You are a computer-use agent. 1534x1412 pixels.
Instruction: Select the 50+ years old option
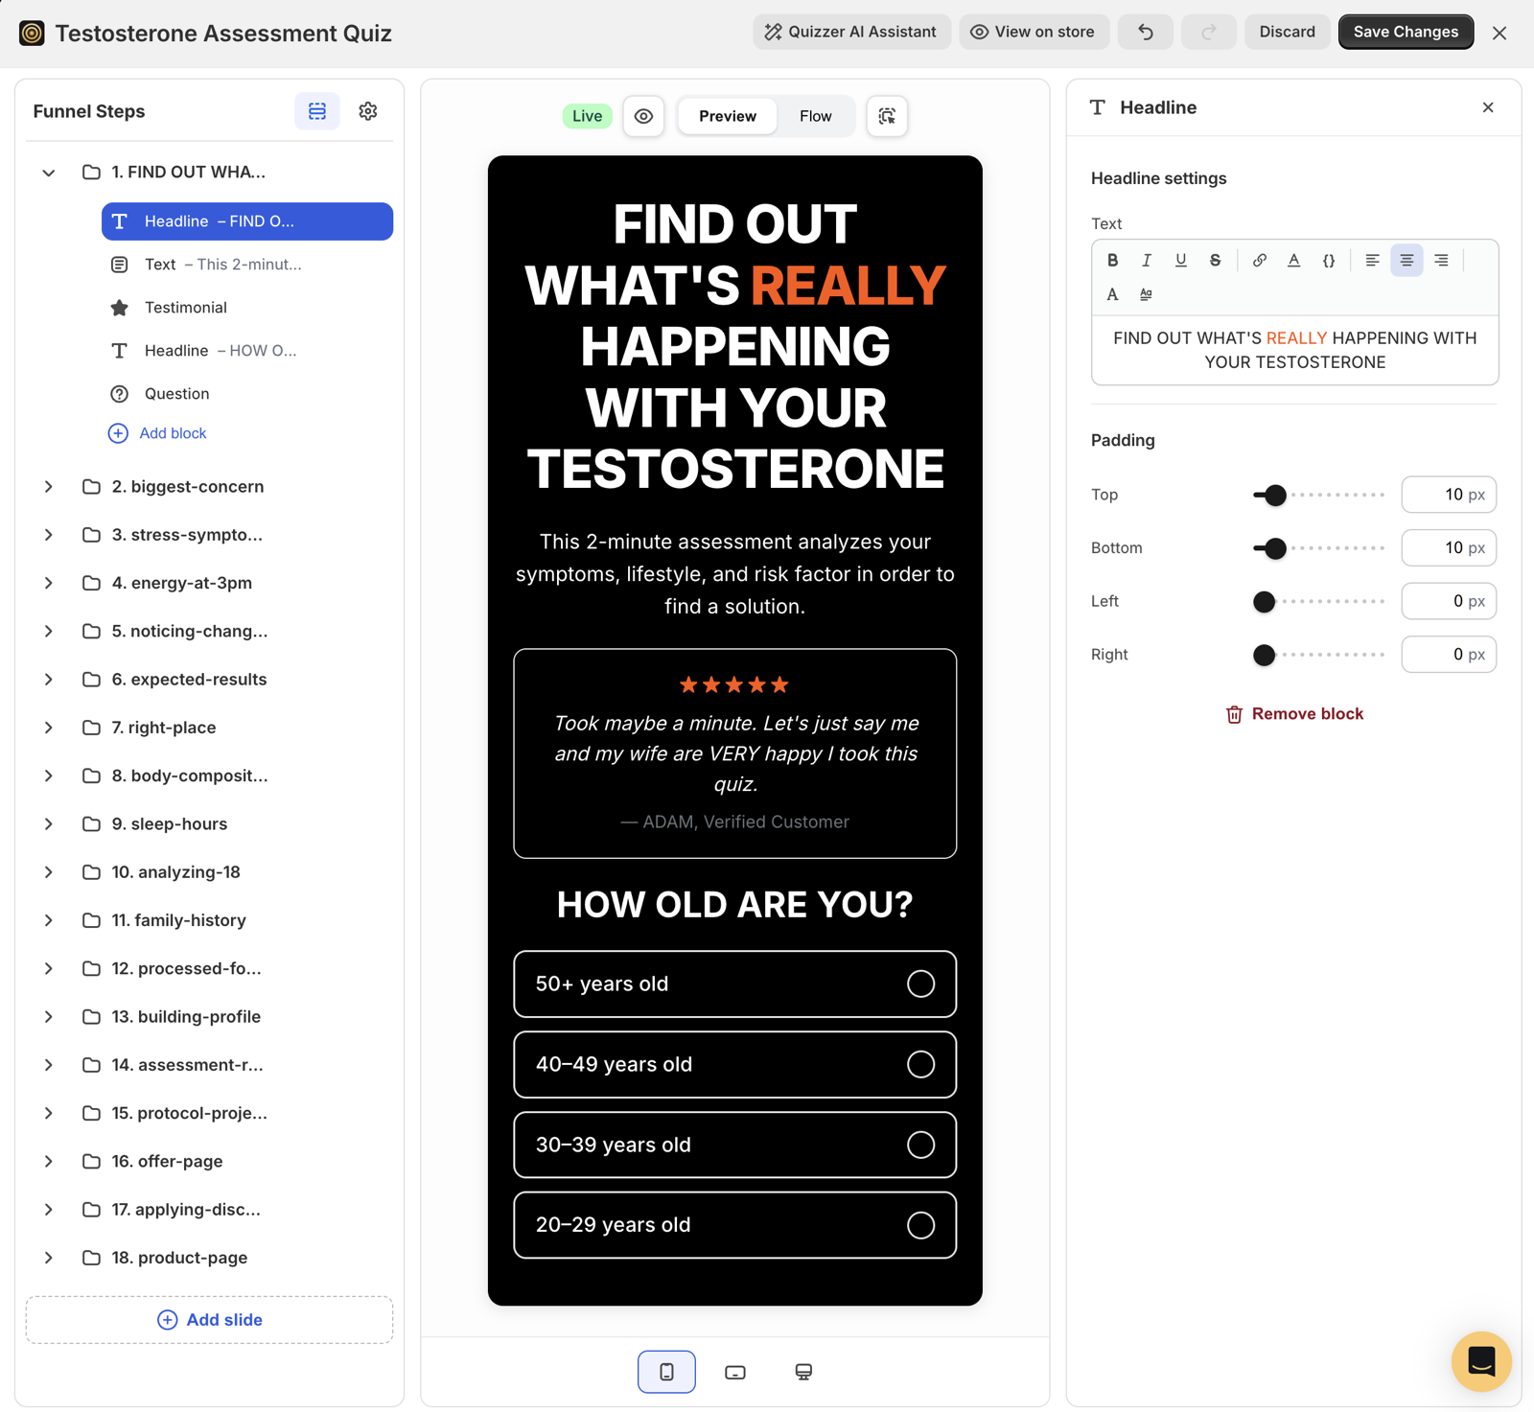[735, 984]
